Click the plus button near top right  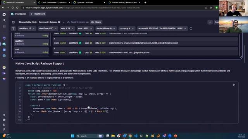point(210,22)
